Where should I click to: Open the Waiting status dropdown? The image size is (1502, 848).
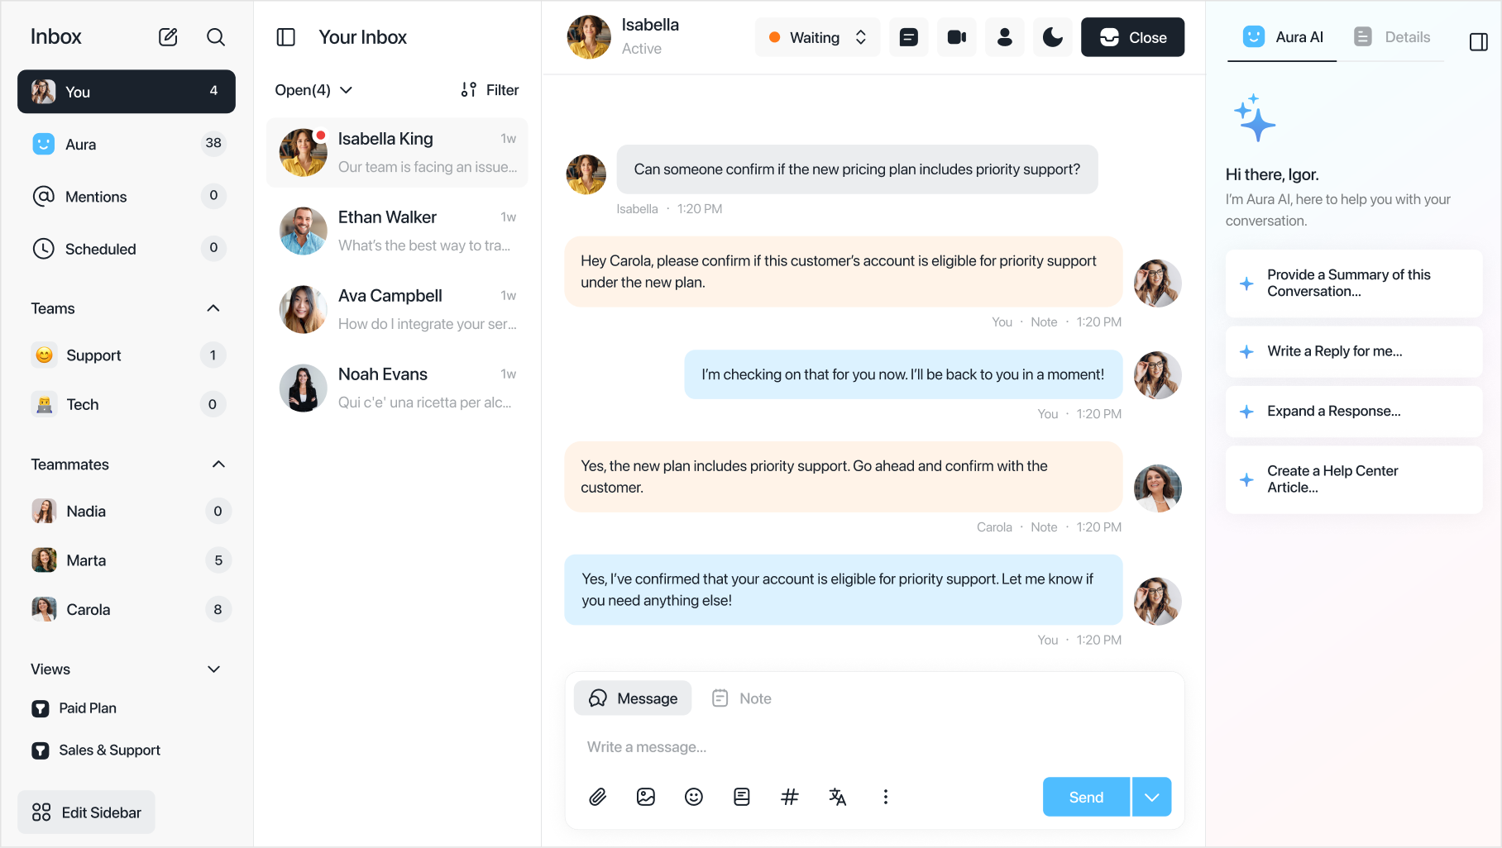click(817, 37)
